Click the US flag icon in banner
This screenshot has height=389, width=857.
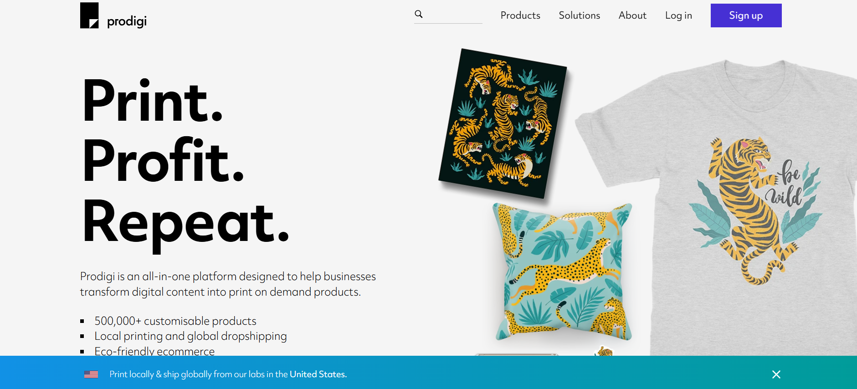(x=91, y=374)
